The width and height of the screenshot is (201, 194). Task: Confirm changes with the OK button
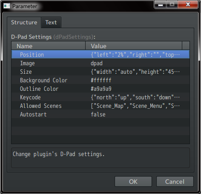(x=133, y=182)
